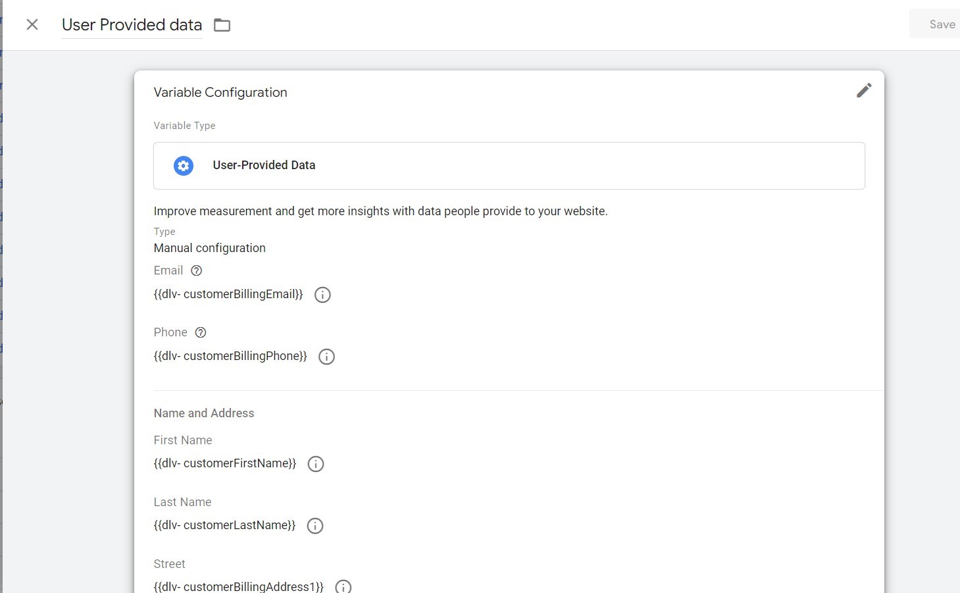Click the pencil icon to edit Variable Configuration
Screen dimensions: 960x593
tap(864, 90)
